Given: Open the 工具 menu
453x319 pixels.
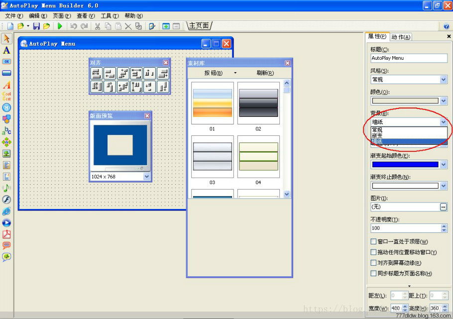Looking at the screenshot, I should tap(110, 16).
